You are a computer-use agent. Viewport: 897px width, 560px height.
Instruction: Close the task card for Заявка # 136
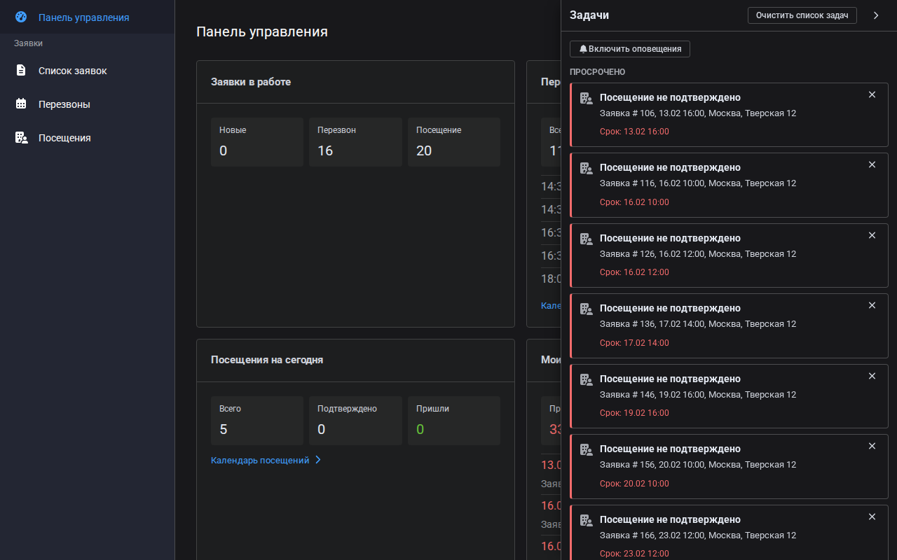click(x=872, y=305)
